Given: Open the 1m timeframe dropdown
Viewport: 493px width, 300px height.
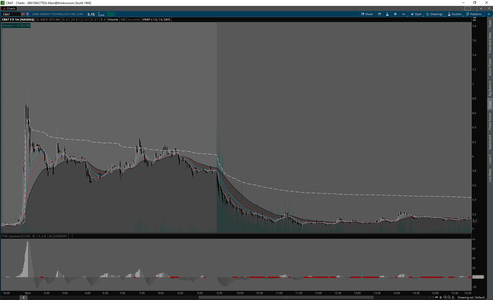Looking at the screenshot, I should point(404,14).
